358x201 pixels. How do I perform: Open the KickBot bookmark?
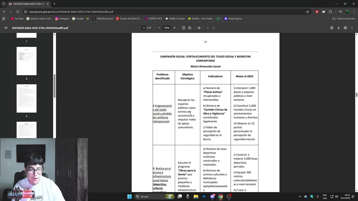tap(201, 19)
